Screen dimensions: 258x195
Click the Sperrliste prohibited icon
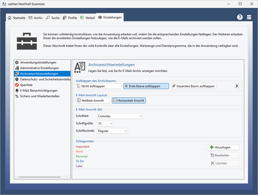(x=17, y=85)
